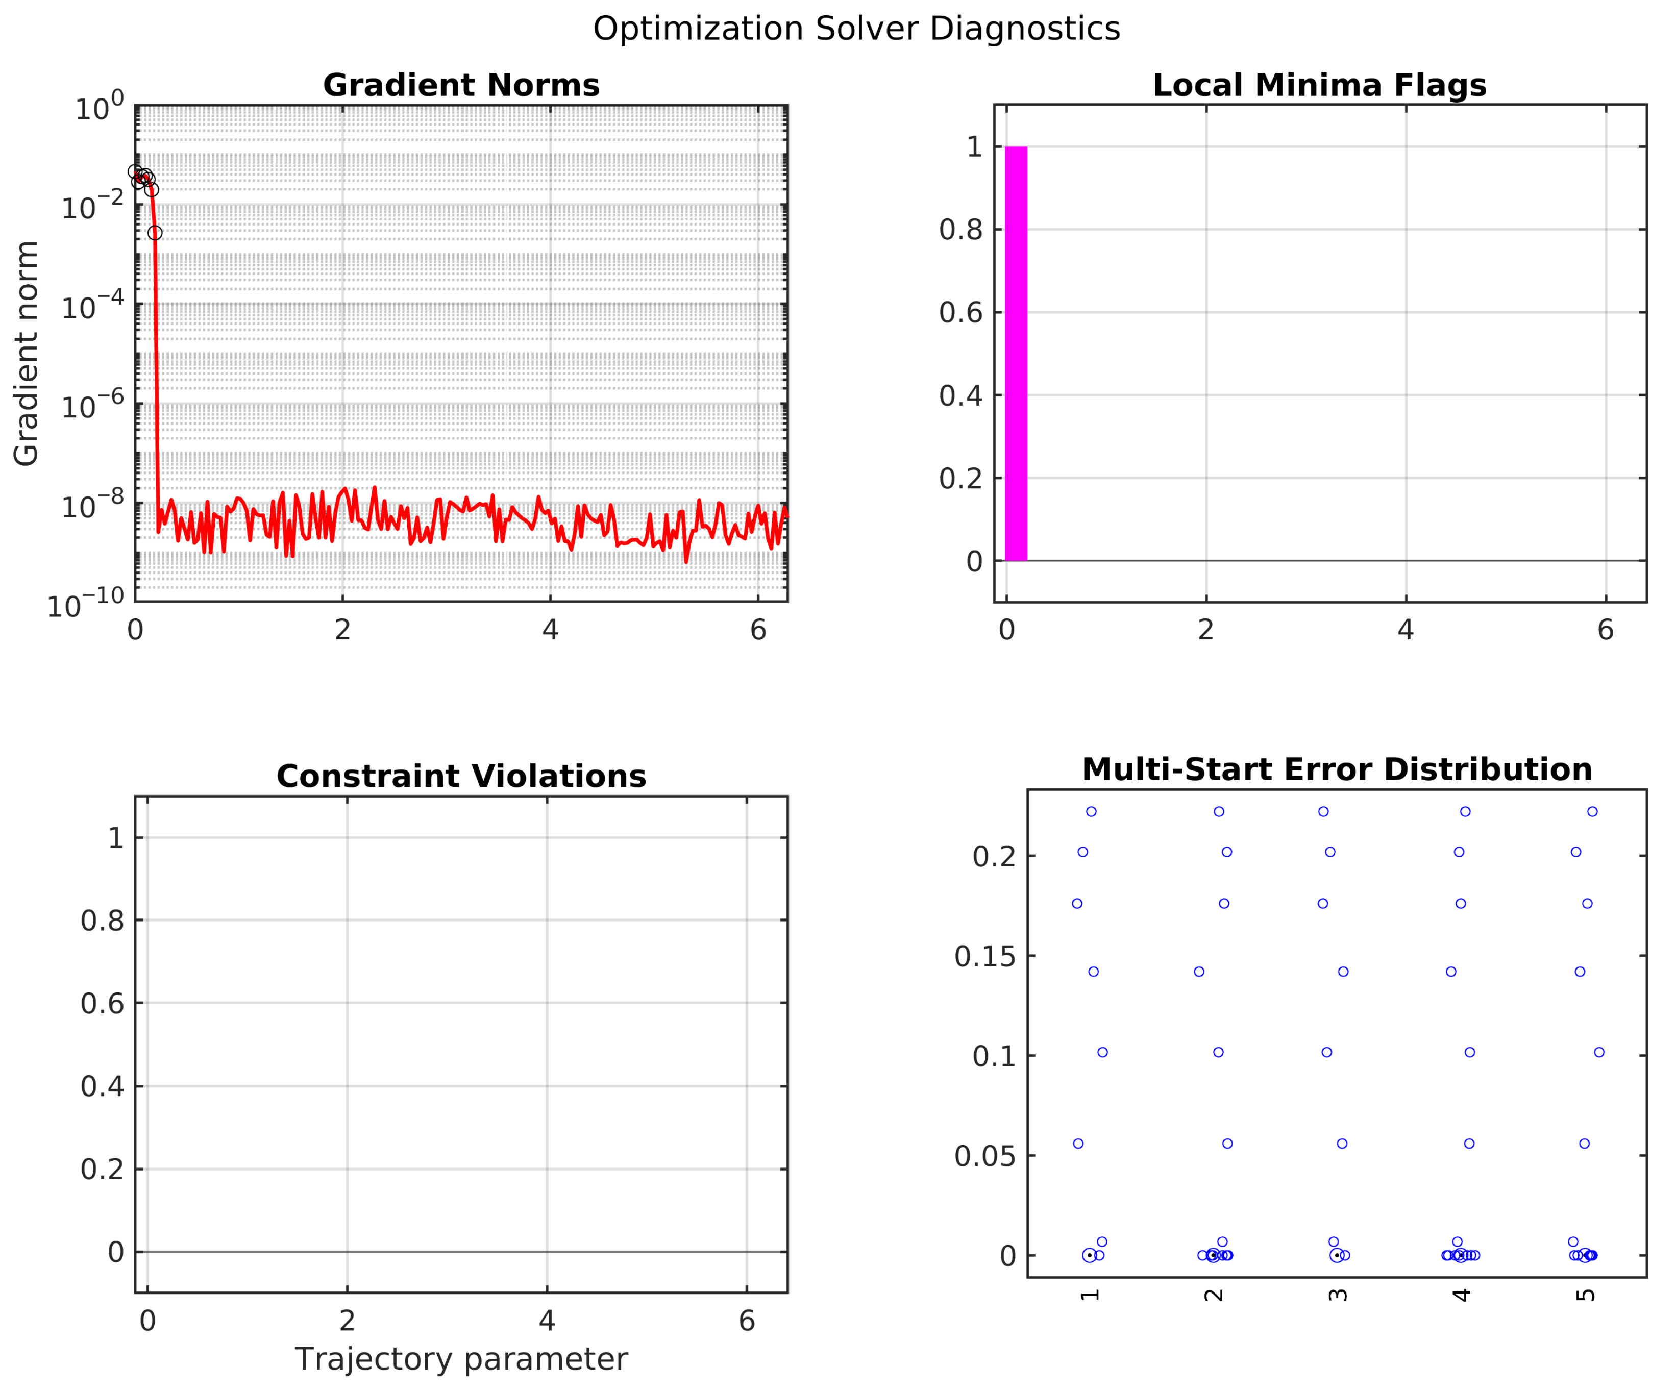Click the rotated tick label 5 in Multi-Start plot
The image size is (1676, 1392).
(x=1586, y=1295)
